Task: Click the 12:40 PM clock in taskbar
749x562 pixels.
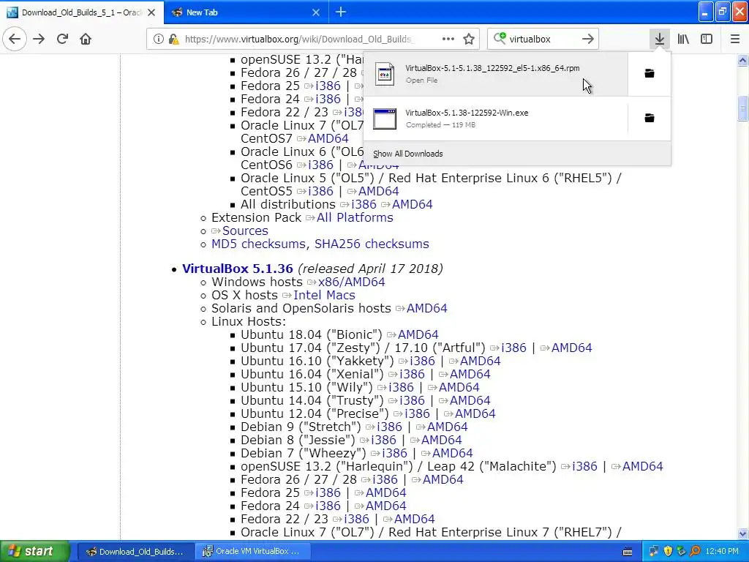Action: coord(722,551)
